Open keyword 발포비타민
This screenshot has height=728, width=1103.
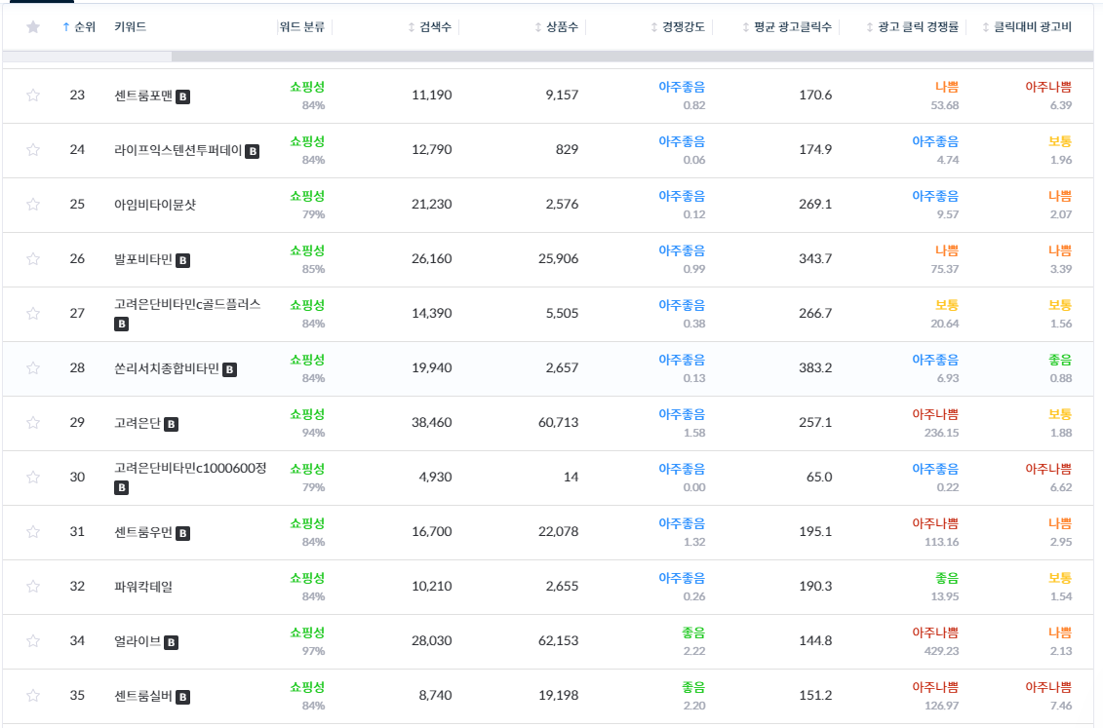143,258
